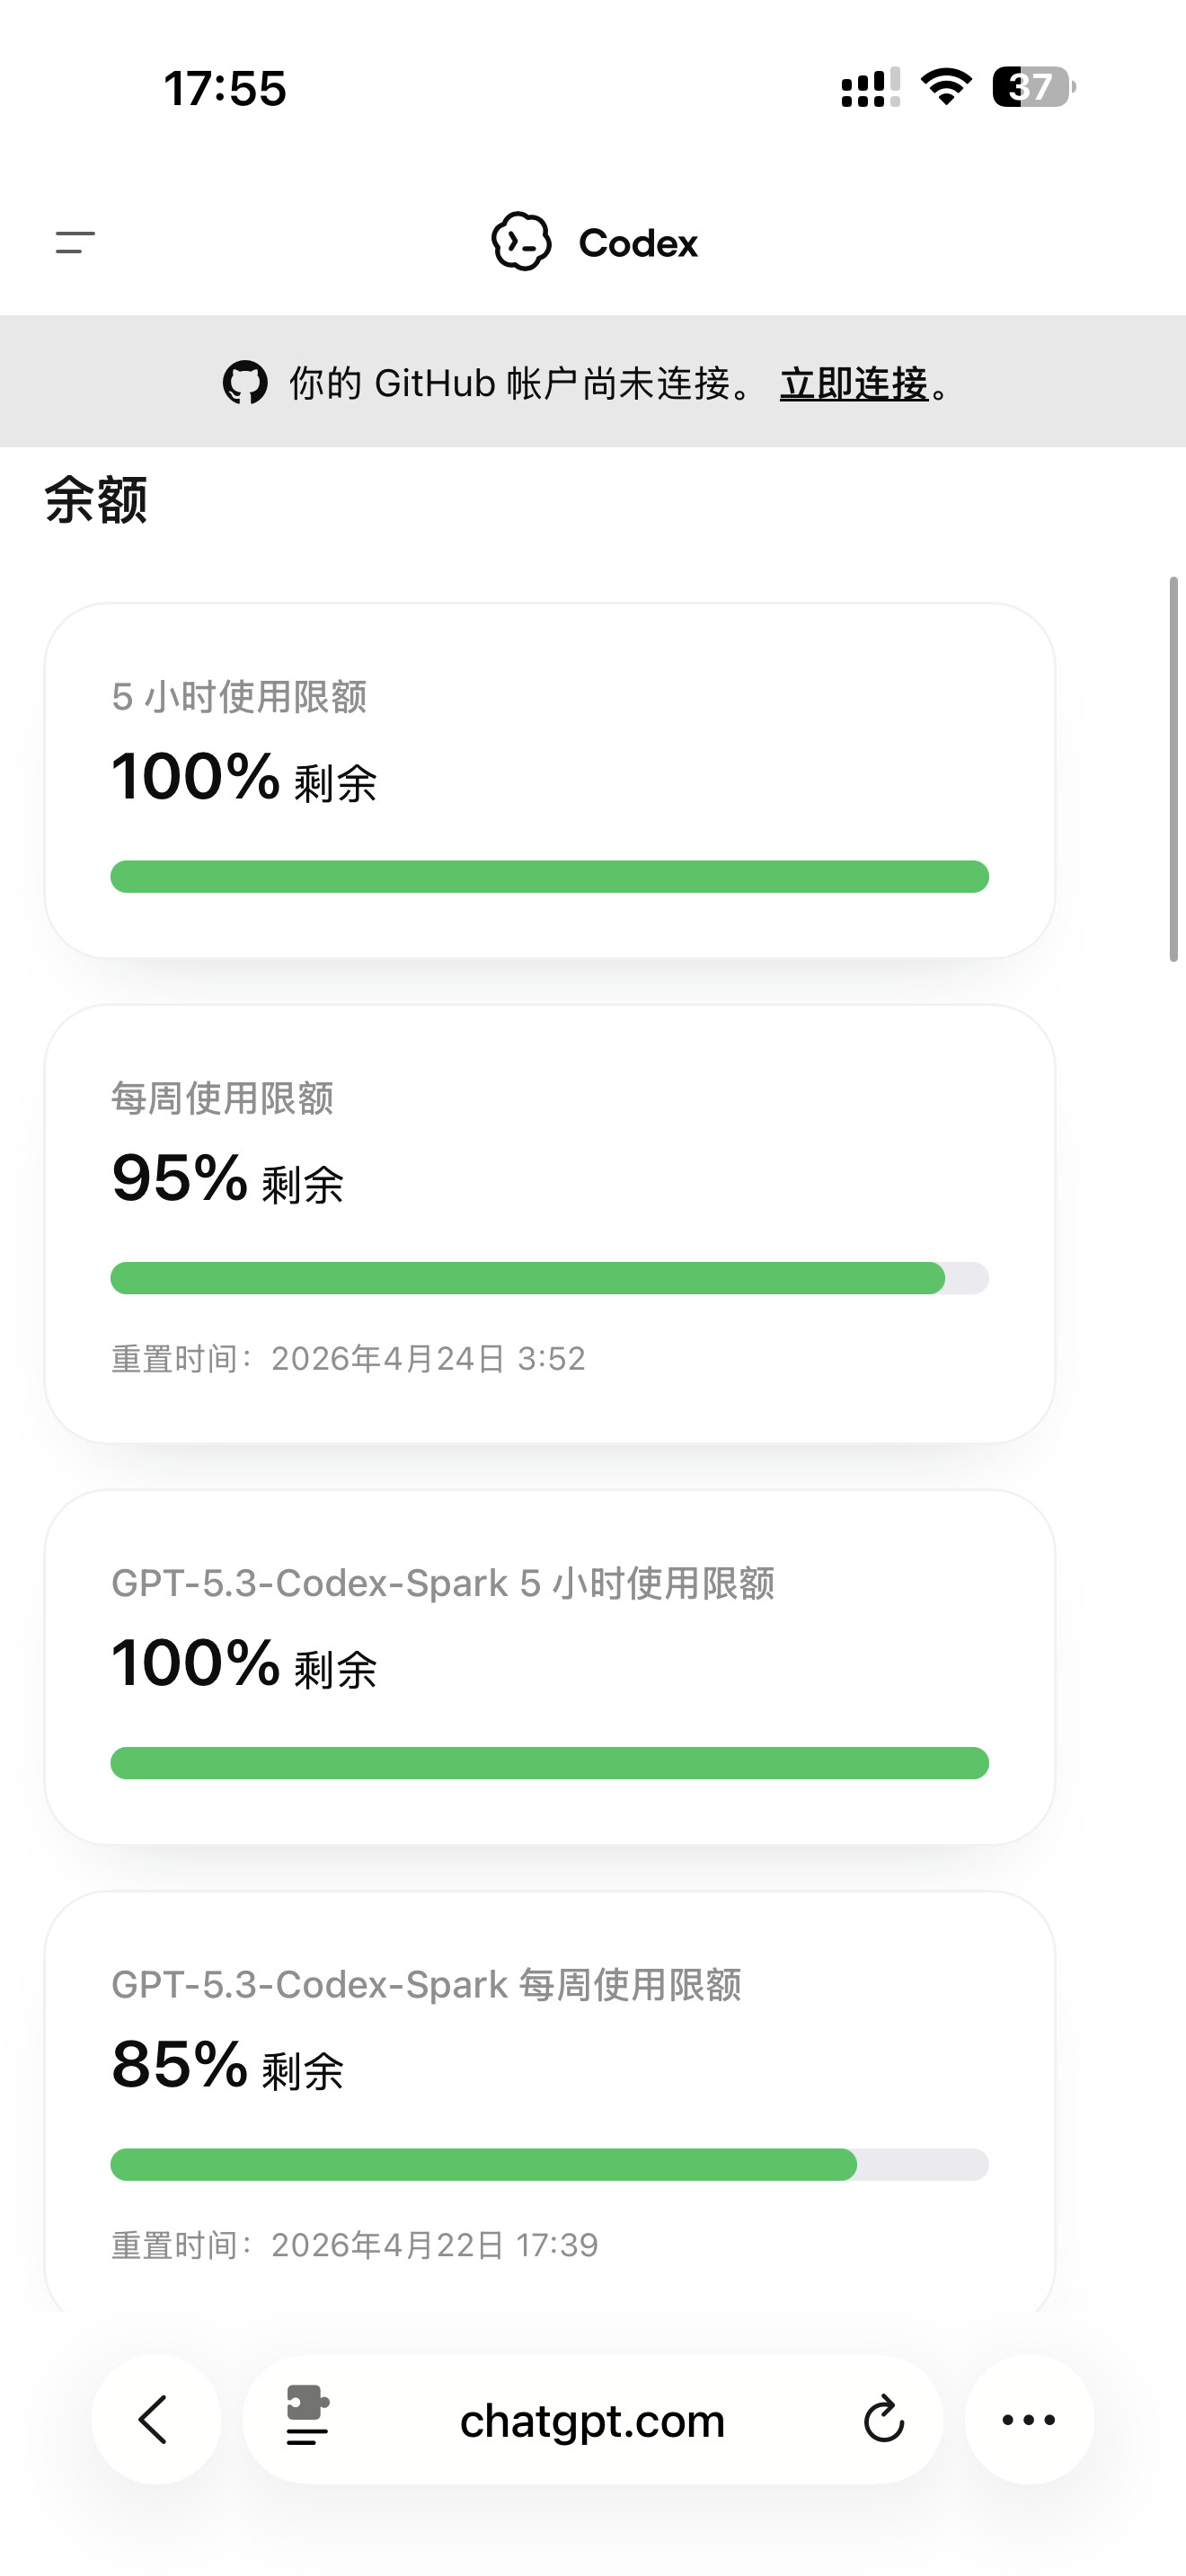Click the 每周使用限额 95% progress bar

(x=549, y=1278)
